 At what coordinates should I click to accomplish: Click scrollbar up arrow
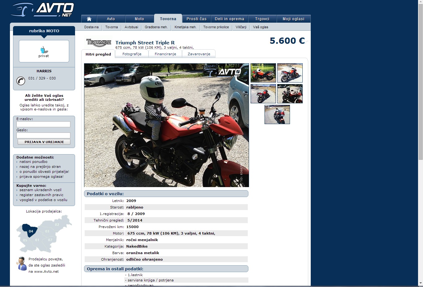pos(421,2)
